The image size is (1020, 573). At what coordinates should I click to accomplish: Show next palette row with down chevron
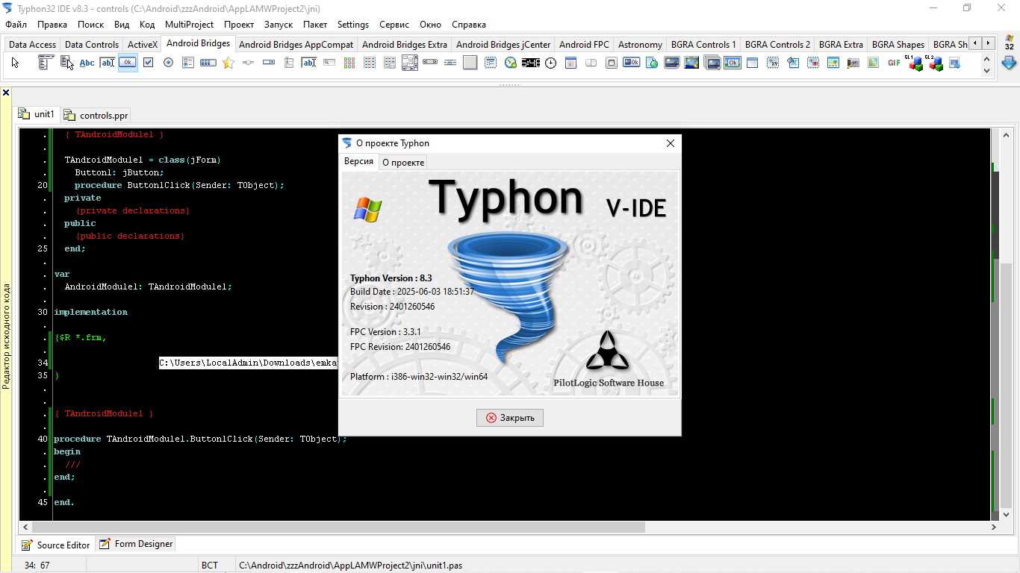click(x=987, y=69)
